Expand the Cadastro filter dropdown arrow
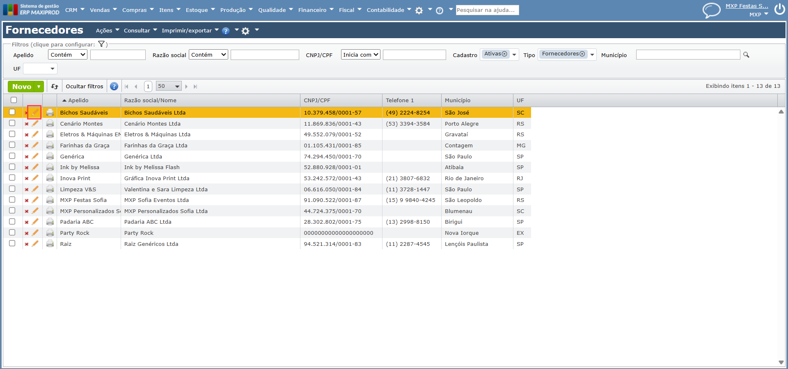The image size is (788, 369). pyautogui.click(x=514, y=55)
